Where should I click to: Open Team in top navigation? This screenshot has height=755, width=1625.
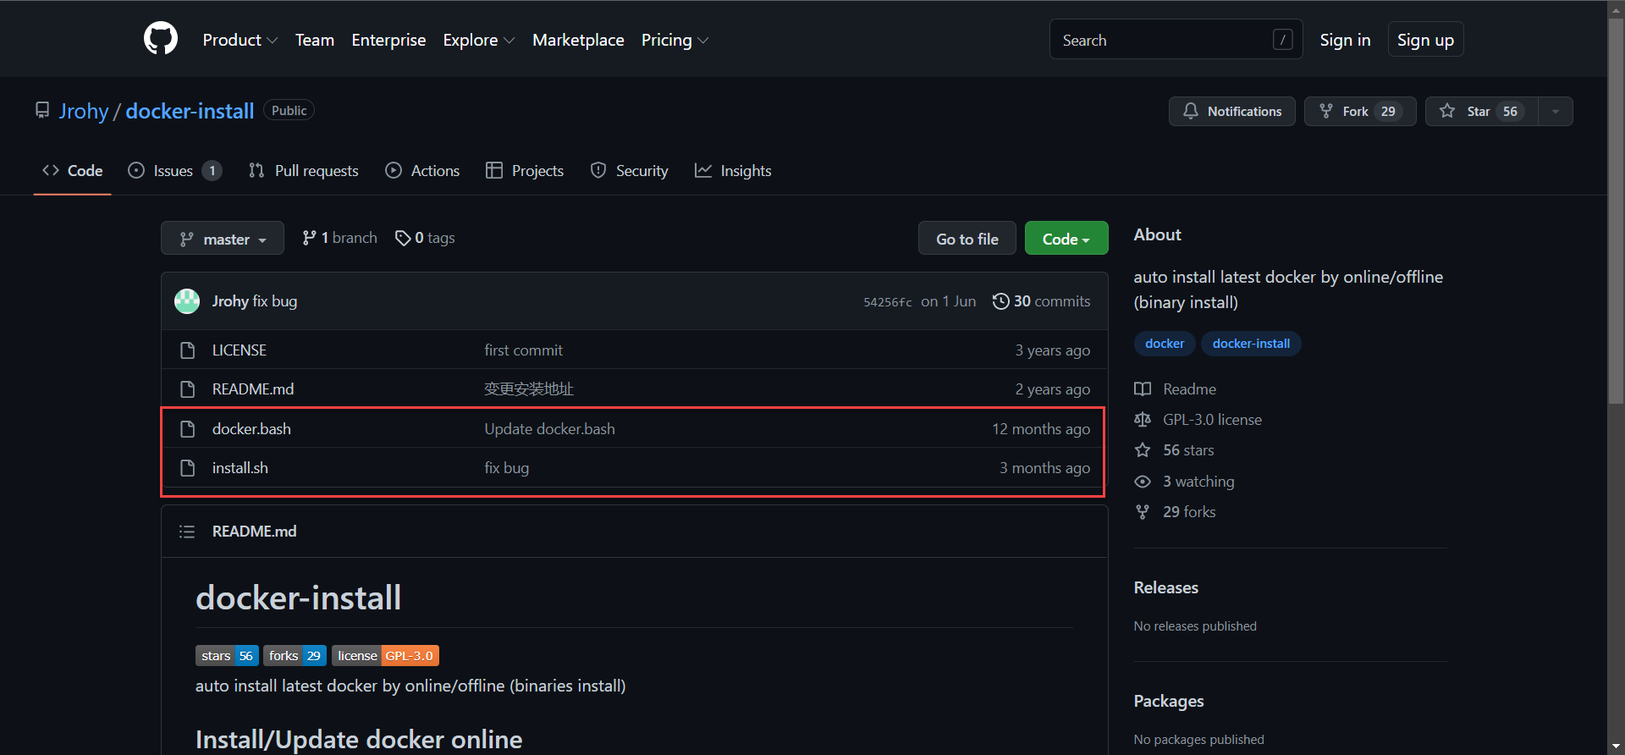point(315,40)
